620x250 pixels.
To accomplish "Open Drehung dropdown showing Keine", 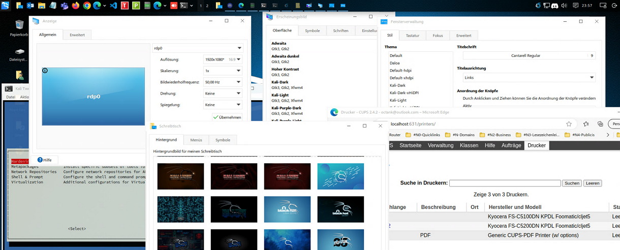I will [223, 93].
